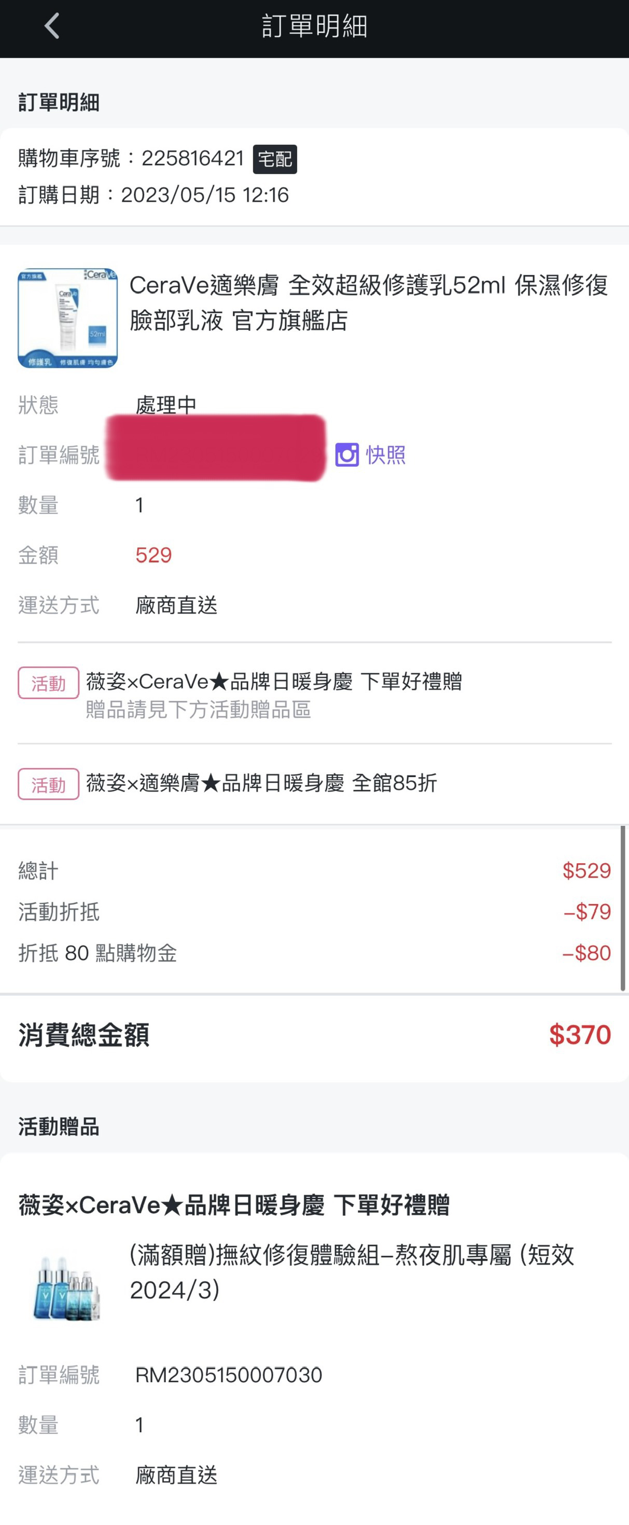Tap the 訂單明細 header title

(314, 26)
